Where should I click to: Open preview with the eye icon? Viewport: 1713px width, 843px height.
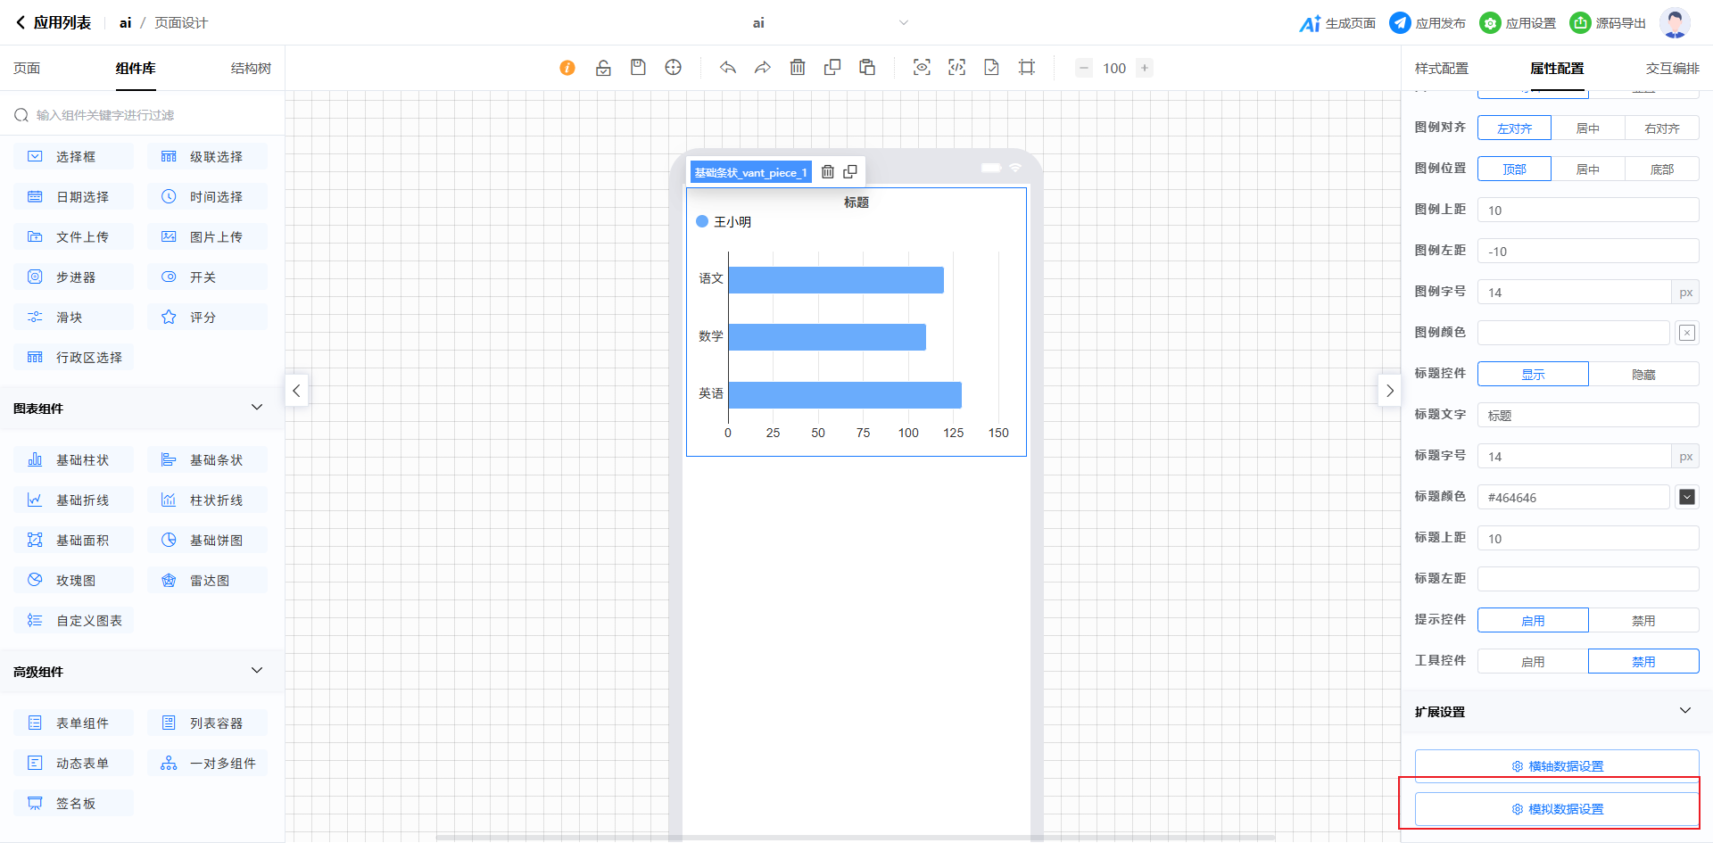(922, 68)
